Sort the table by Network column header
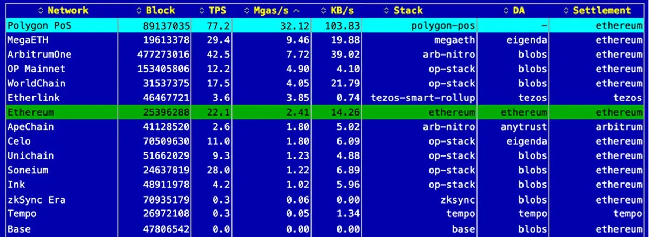649x237 pixels. (63, 11)
